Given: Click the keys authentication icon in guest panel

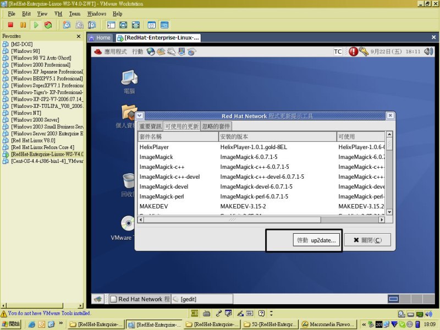Looking at the screenshot, I should coord(364,51).
